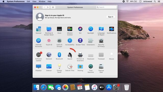
Task: Launch Photos from the Dock
Action: (65, 87)
